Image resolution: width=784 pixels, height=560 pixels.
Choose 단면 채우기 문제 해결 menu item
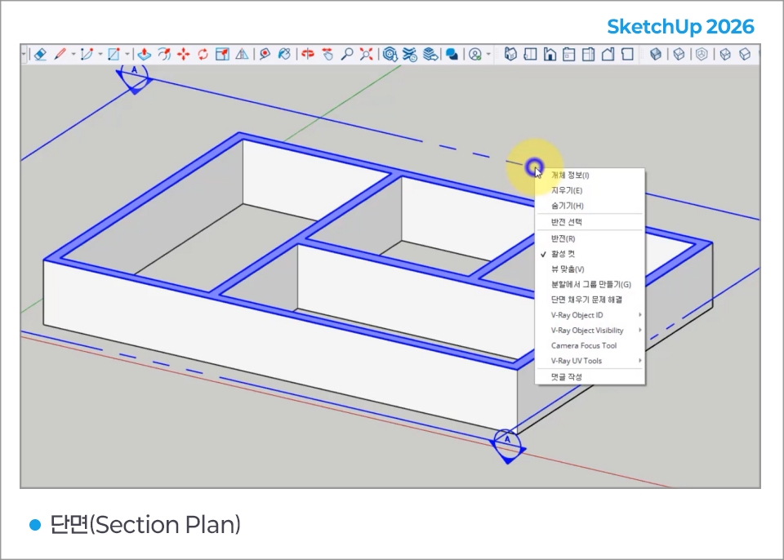pos(590,300)
